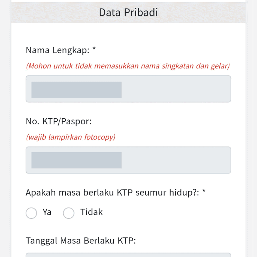The width and height of the screenshot is (257, 257).
Task: Click the No. KTP/Paspor input field
Action: coord(128,160)
